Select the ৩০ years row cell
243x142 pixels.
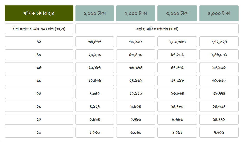[39, 81]
